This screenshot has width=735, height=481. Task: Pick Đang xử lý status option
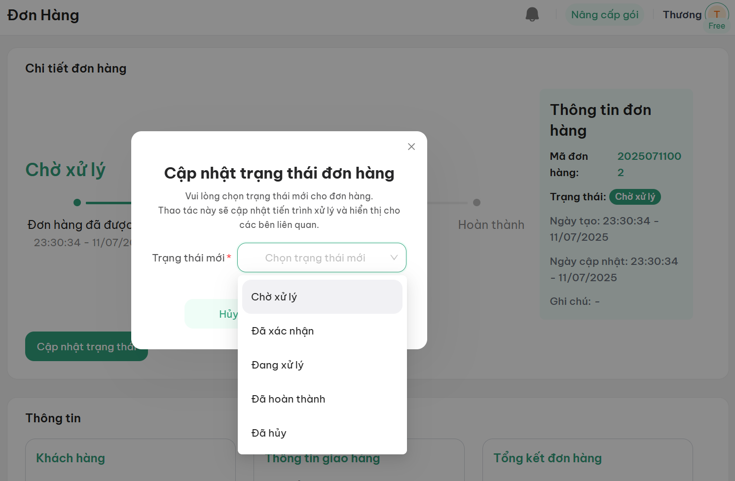322,365
